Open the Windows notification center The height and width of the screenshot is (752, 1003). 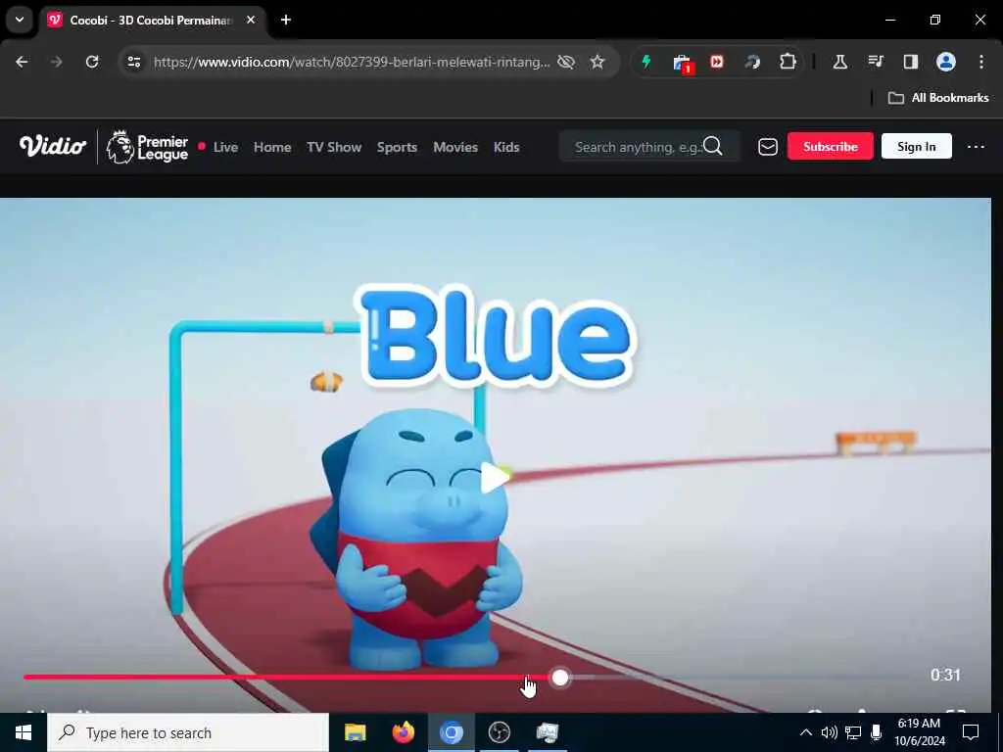[971, 732]
